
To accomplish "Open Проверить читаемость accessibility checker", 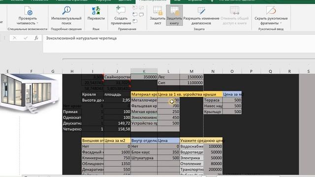I will [28, 15].
